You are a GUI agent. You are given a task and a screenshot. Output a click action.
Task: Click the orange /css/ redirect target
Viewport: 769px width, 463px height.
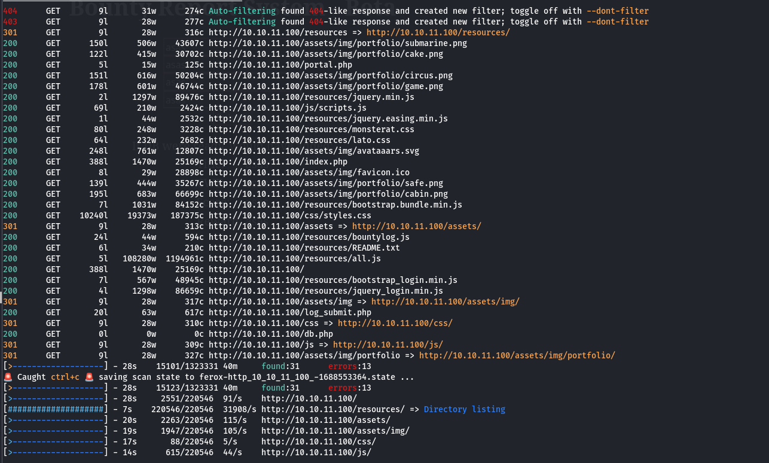[x=395, y=323]
